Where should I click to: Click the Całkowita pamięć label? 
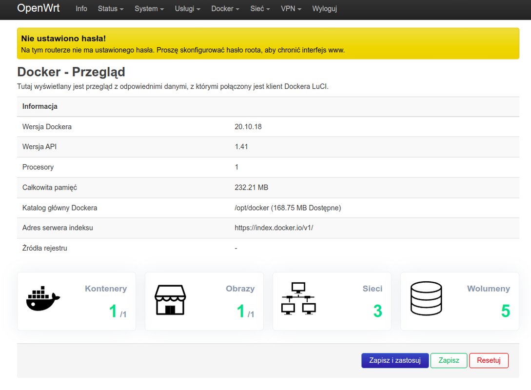(x=49, y=187)
